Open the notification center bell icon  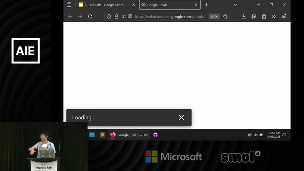click(284, 135)
